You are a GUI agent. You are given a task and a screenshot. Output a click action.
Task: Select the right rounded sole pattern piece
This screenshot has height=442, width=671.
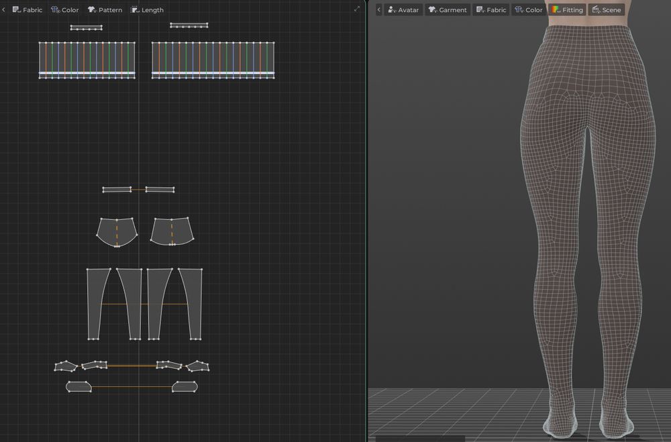coord(185,387)
